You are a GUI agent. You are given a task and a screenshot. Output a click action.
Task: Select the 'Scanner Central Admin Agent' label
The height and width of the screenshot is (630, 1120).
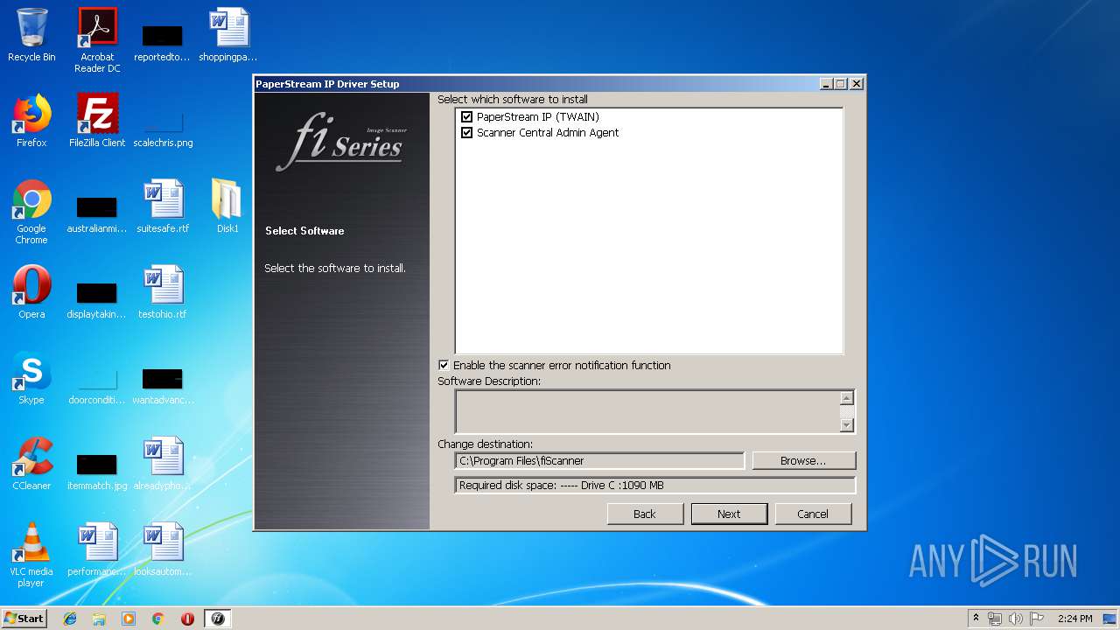[548, 133]
